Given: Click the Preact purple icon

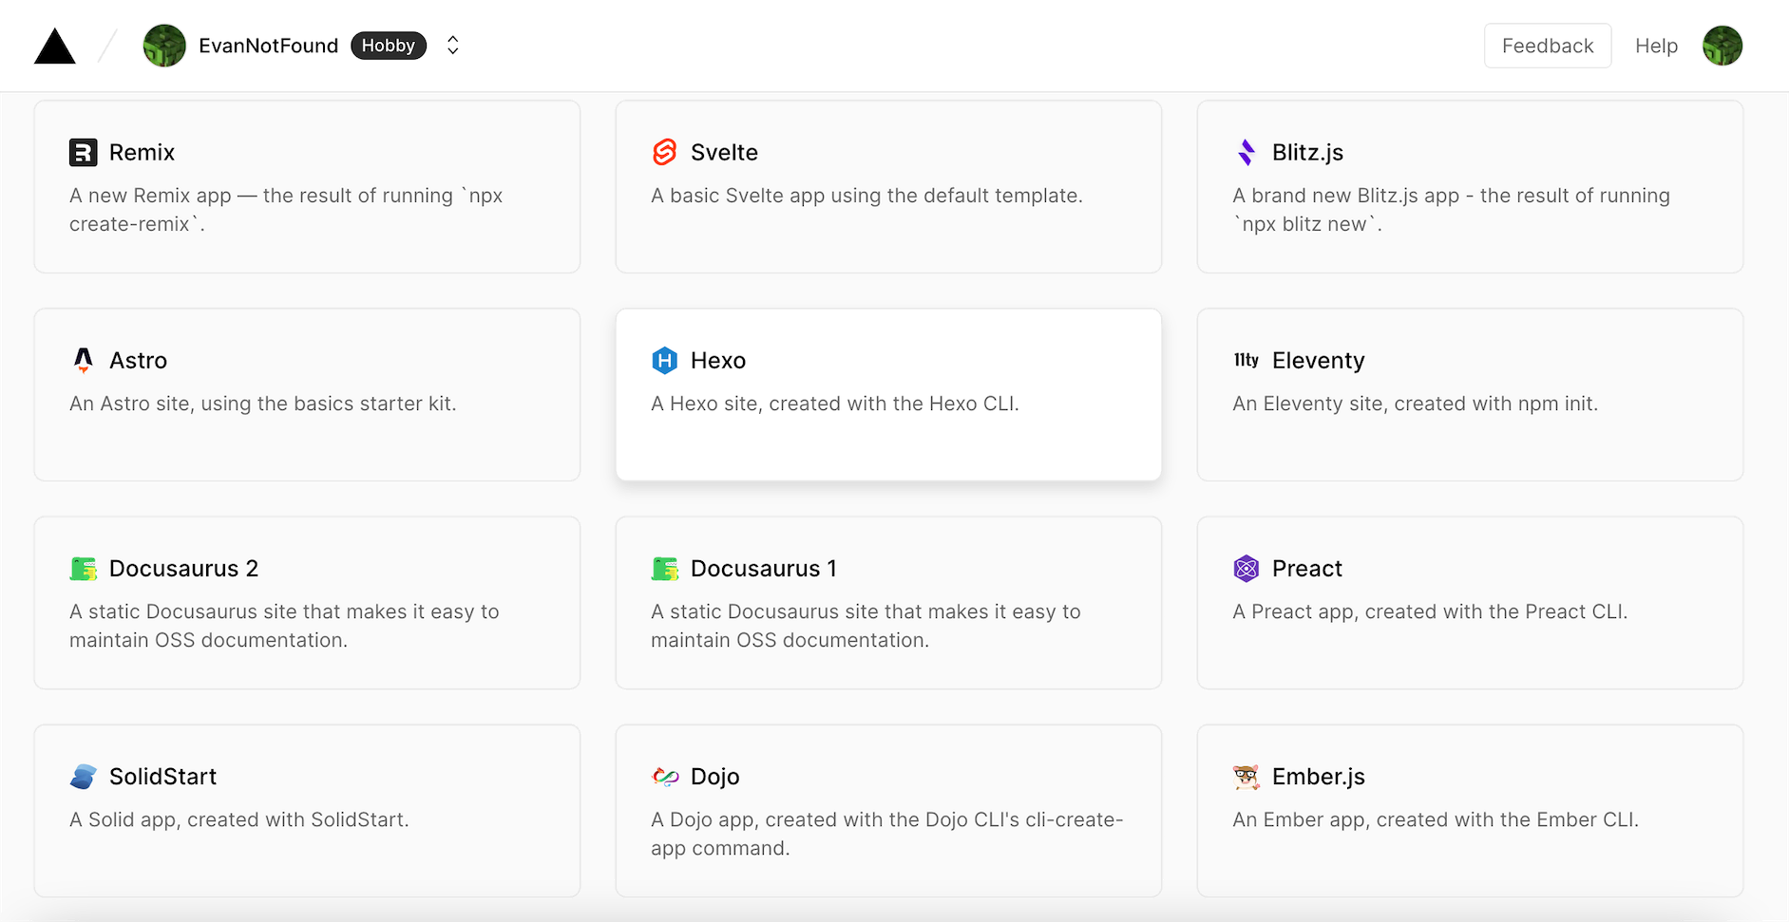Looking at the screenshot, I should click(1247, 568).
